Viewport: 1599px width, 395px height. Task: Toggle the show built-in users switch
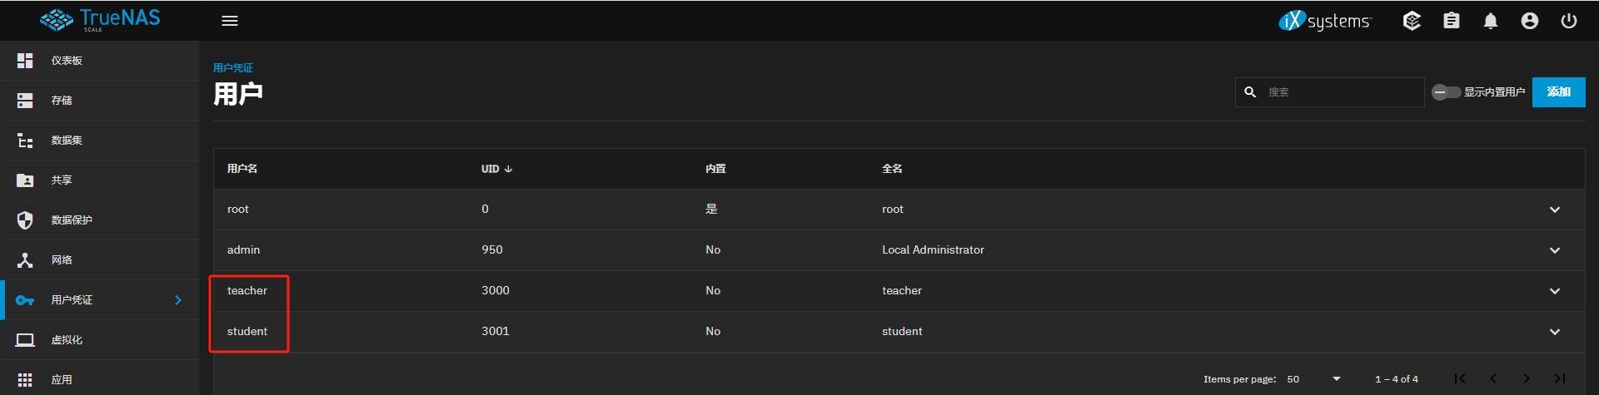(1446, 92)
